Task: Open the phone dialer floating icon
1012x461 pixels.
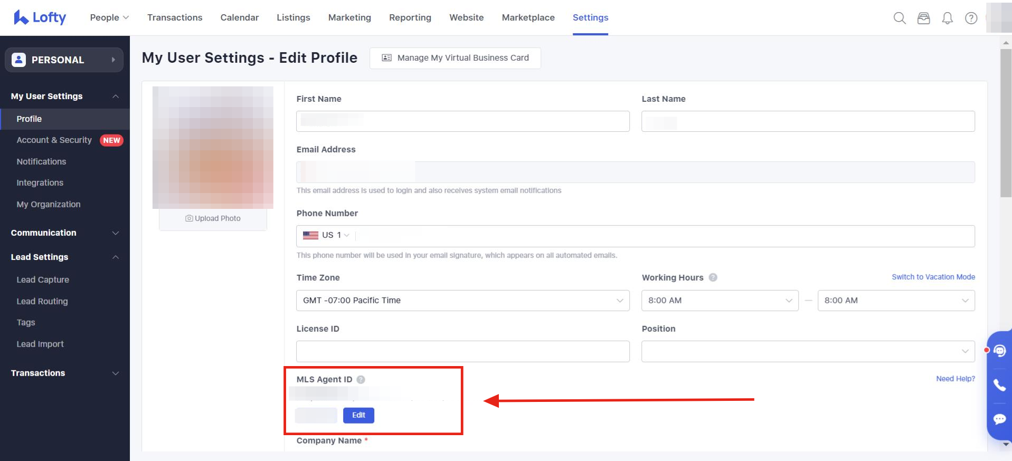Action: 999,385
